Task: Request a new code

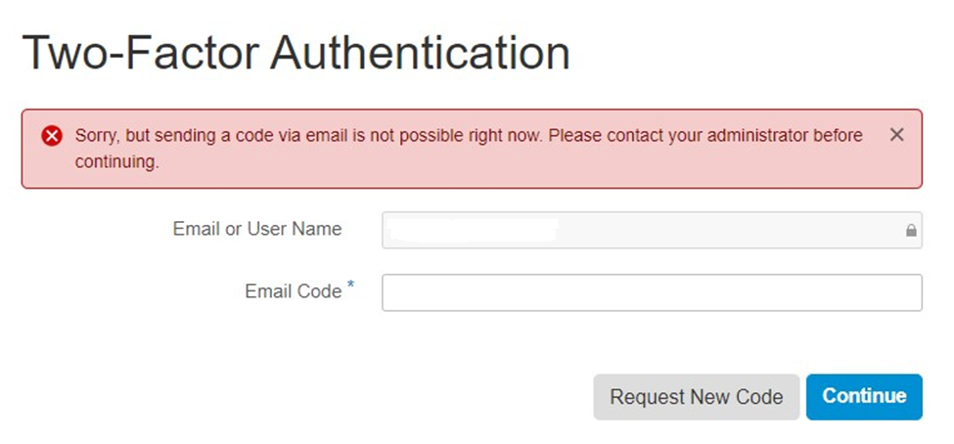Action: click(696, 397)
